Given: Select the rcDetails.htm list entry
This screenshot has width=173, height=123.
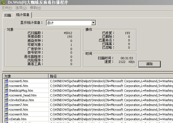Looking at the screenshot, I should click(x=18, y=119).
